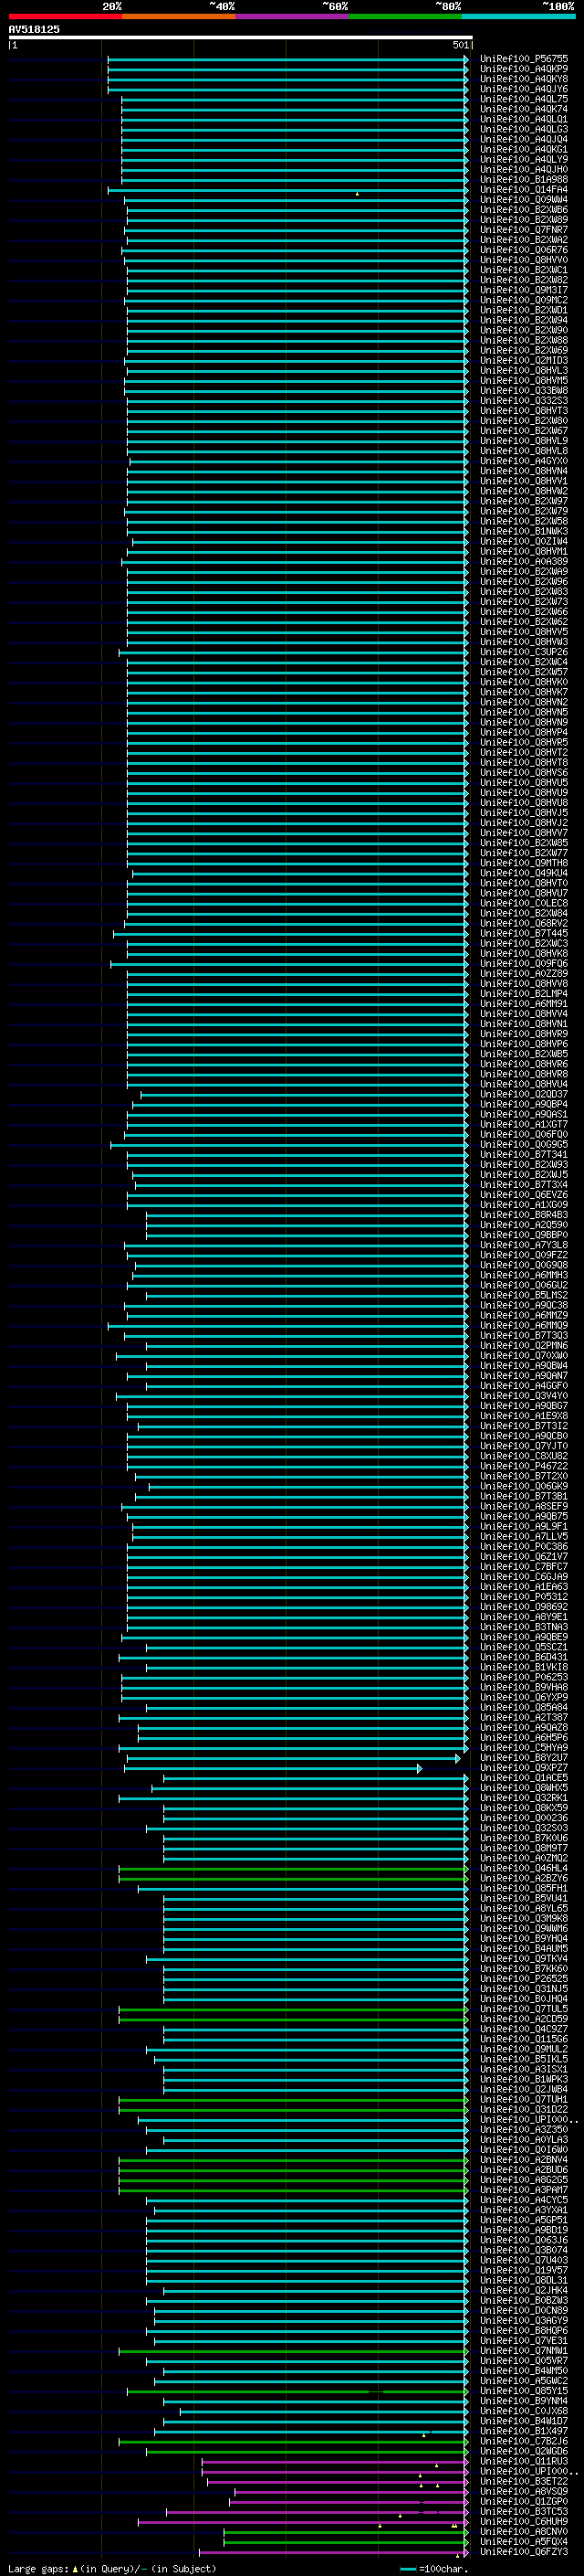Select the UniRef100_Q7FNR7 label
Viewport: 584px width, 2576px height.
click(524, 230)
